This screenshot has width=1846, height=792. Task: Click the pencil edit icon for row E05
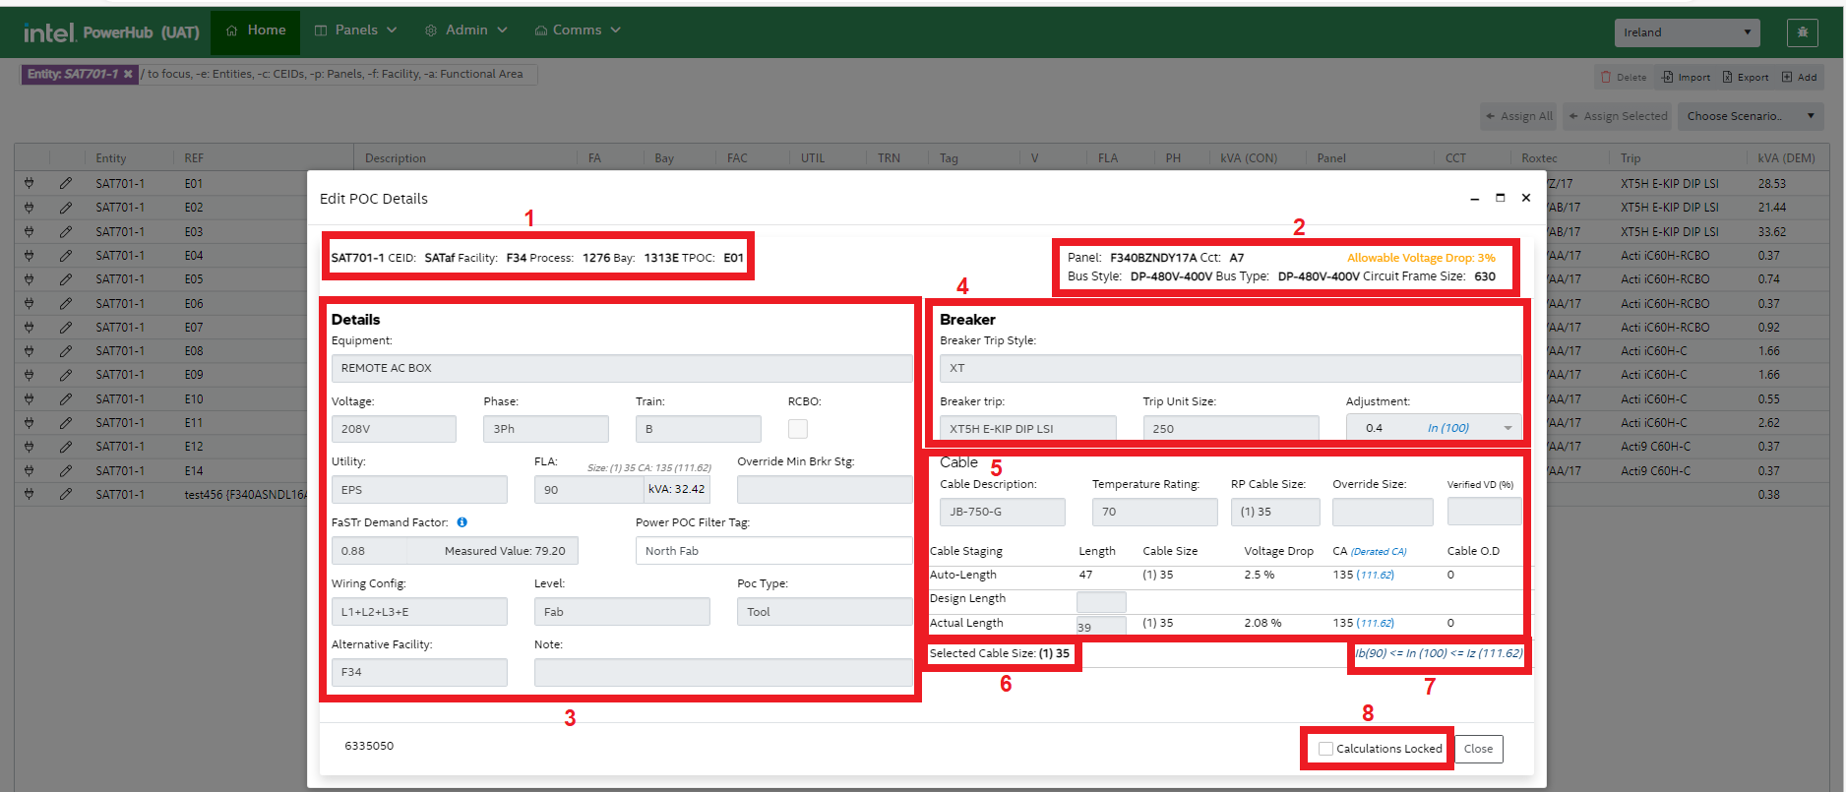click(65, 279)
